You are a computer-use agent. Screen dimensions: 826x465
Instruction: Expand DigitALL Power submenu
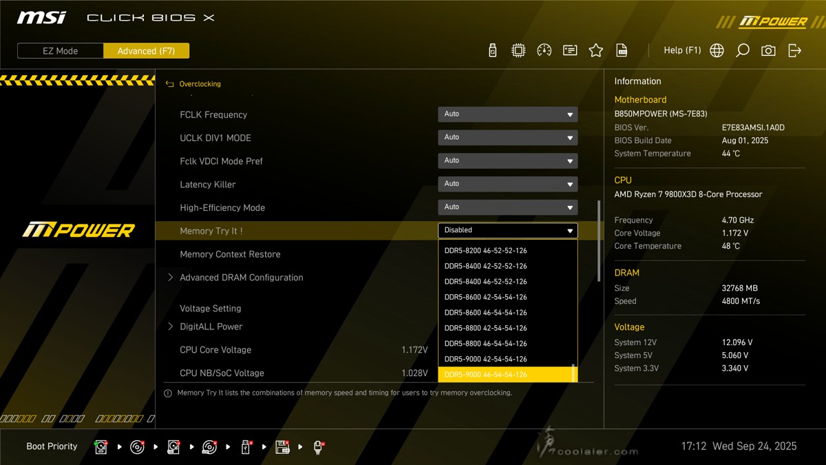pyautogui.click(x=211, y=327)
